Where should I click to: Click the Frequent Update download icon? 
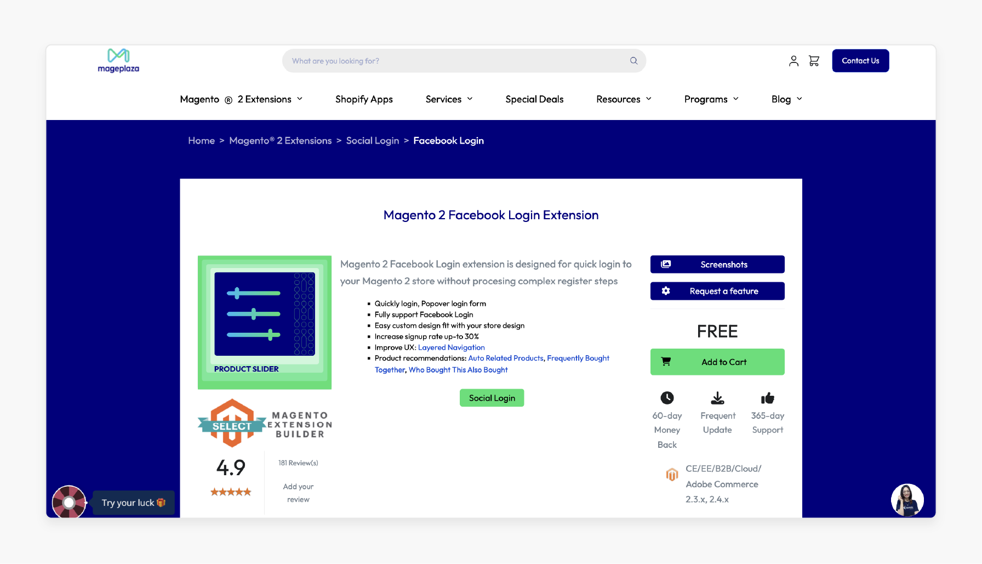coord(717,398)
